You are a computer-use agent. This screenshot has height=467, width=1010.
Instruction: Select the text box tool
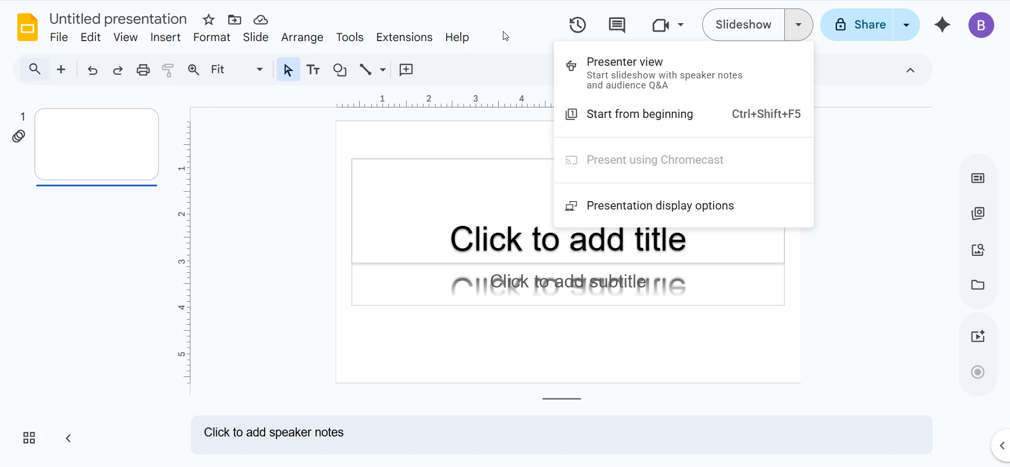tap(313, 69)
